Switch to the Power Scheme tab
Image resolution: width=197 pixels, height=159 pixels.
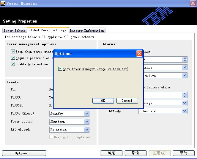pyautogui.click(x=15, y=31)
